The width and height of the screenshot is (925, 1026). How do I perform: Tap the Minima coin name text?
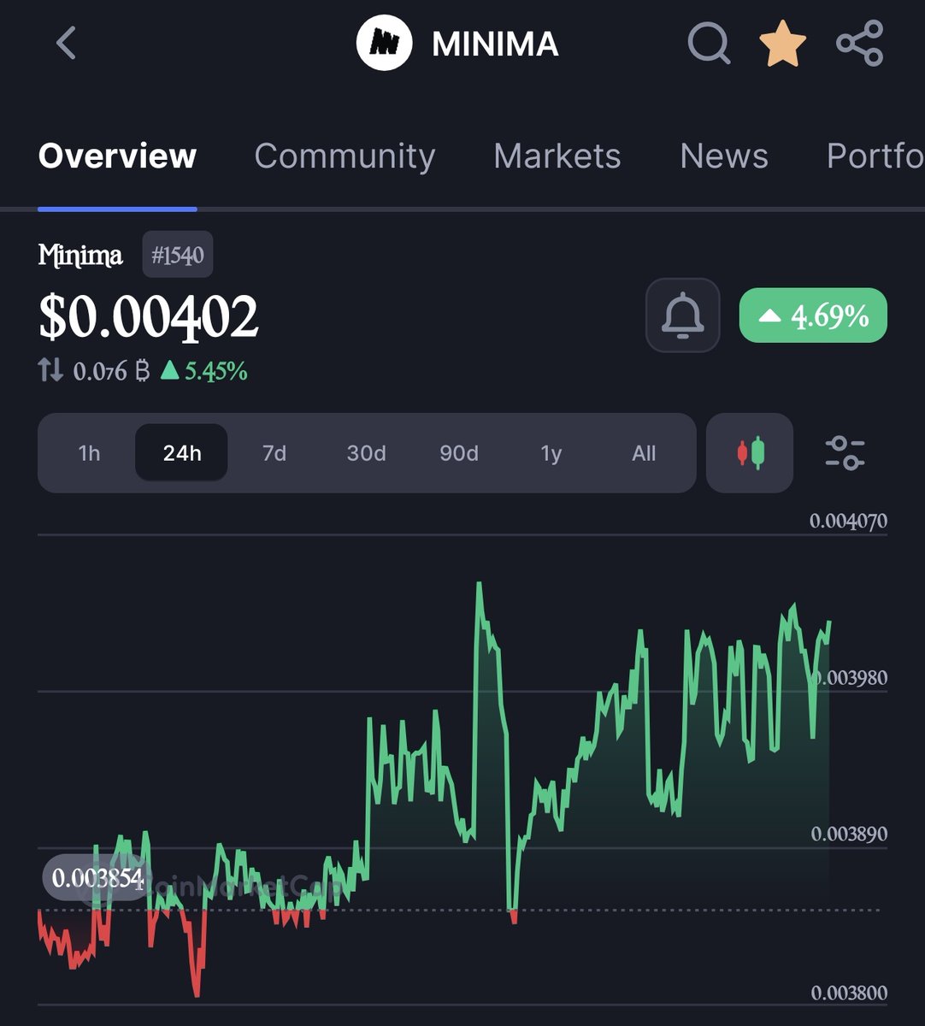80,255
